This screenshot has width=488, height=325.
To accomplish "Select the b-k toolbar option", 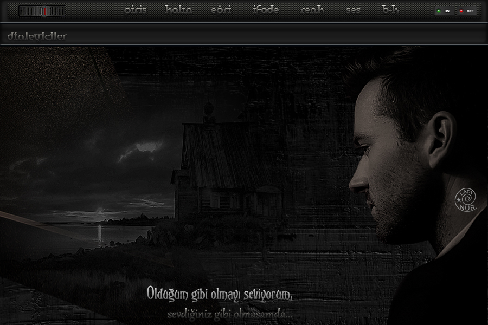I will coord(390,10).
